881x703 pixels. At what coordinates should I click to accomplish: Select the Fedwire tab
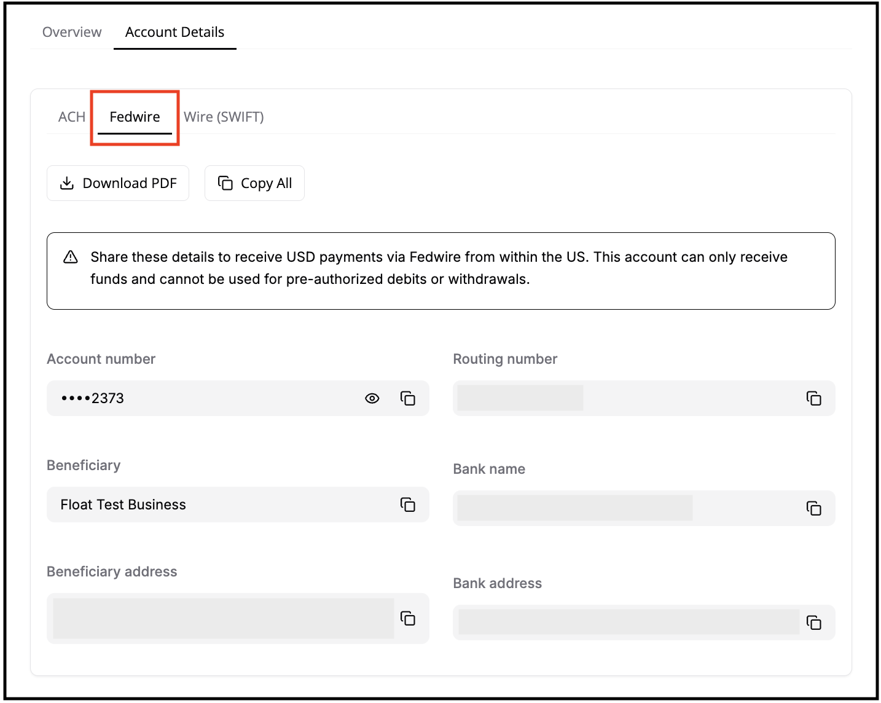[x=135, y=117]
